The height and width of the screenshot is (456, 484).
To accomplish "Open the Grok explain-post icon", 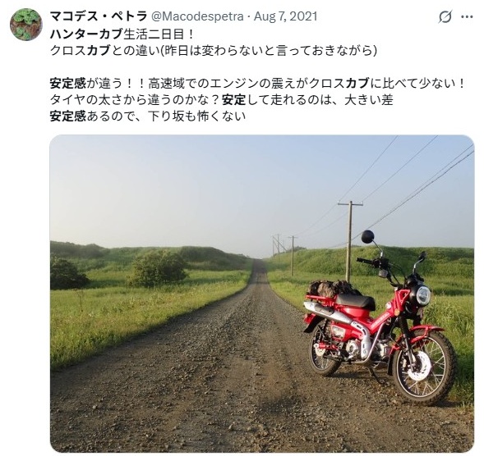I will 445,16.
